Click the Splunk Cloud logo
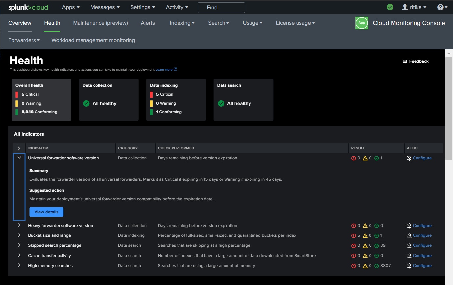The height and width of the screenshot is (285, 453). pyautogui.click(x=28, y=7)
